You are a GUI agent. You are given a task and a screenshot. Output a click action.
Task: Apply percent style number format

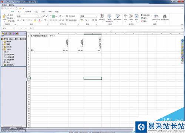86,20
